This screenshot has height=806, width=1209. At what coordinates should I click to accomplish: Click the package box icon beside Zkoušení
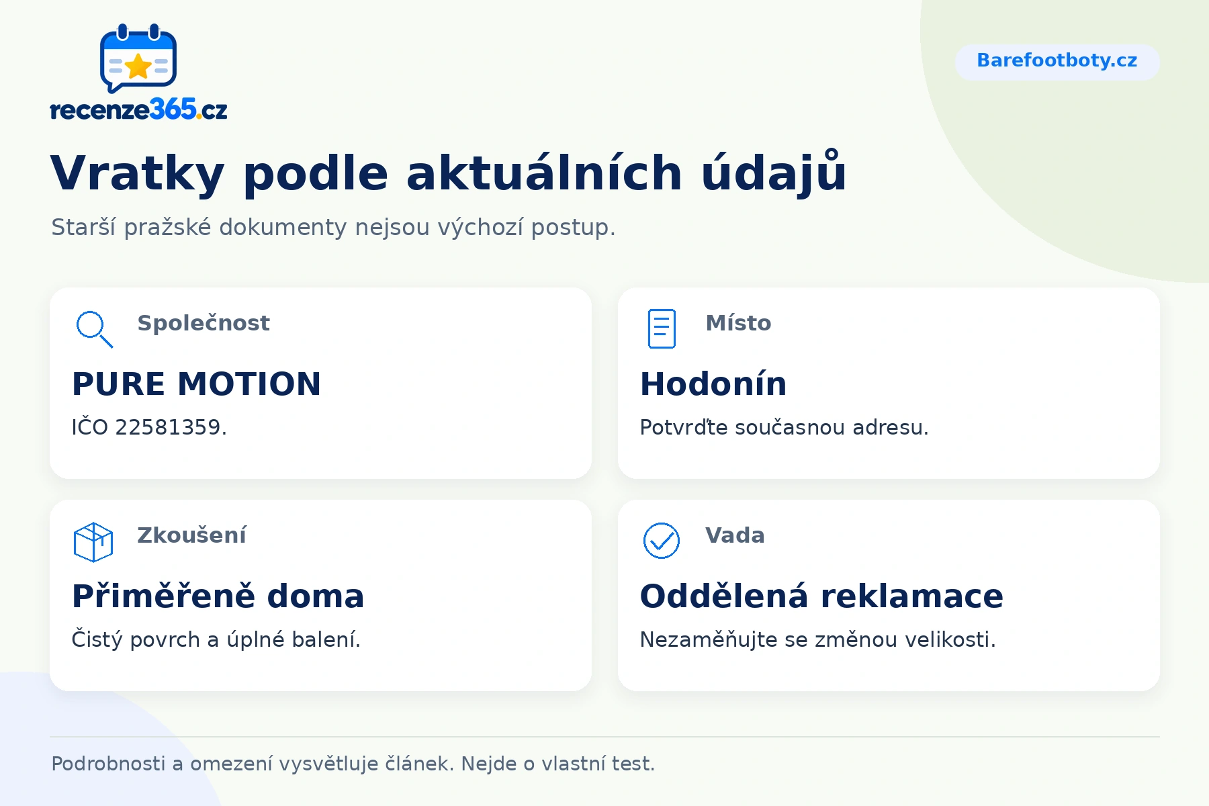point(93,541)
